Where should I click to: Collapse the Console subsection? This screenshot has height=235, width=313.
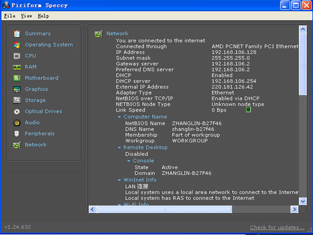click(x=129, y=161)
